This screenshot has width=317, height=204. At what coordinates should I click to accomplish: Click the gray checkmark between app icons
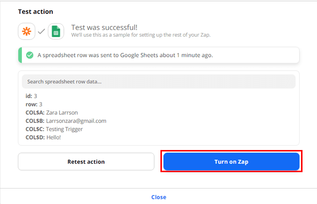(41, 31)
